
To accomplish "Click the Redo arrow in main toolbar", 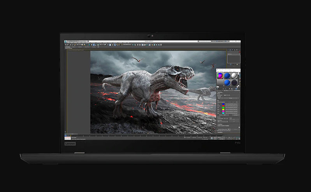I will click(68, 45).
